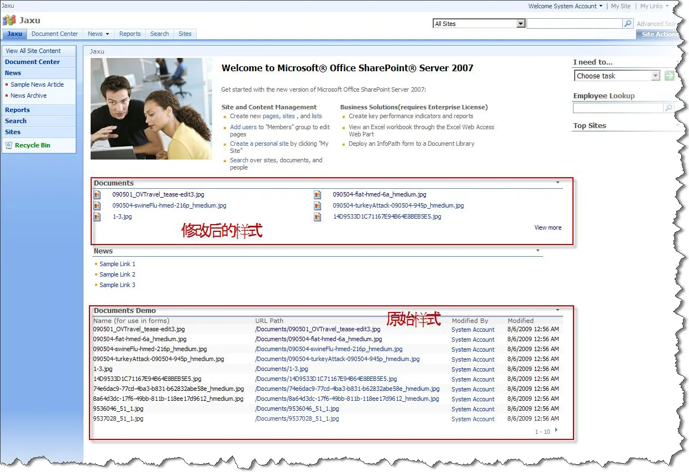The image size is (689, 472).
Task: Open the News web part menu arrow
Action: click(x=538, y=250)
